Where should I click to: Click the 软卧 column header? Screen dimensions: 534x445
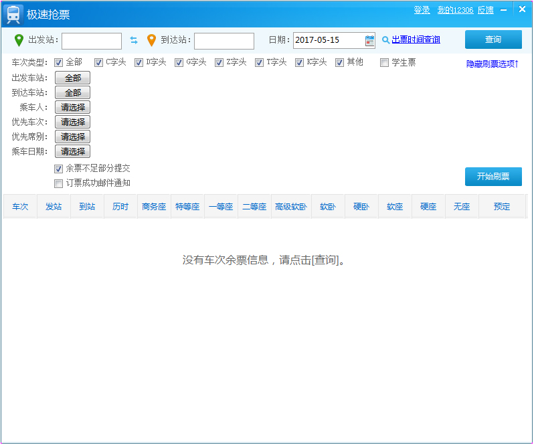pos(328,207)
